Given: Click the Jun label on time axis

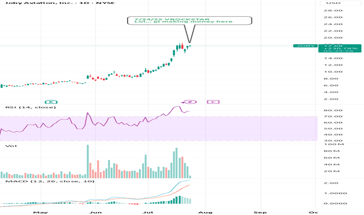Looking at the screenshot, I should pyautogui.click(x=95, y=212).
